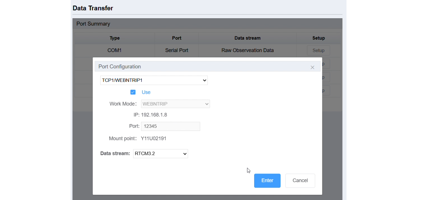Image resolution: width=426 pixels, height=200 pixels.
Task: Click the Cancel button
Action: coord(300,181)
